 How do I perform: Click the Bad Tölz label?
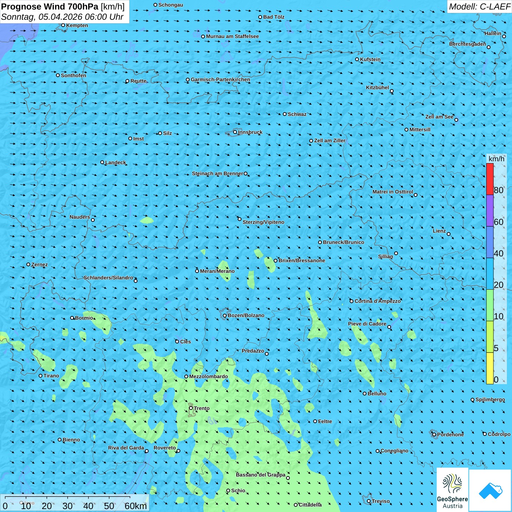pyautogui.click(x=274, y=17)
